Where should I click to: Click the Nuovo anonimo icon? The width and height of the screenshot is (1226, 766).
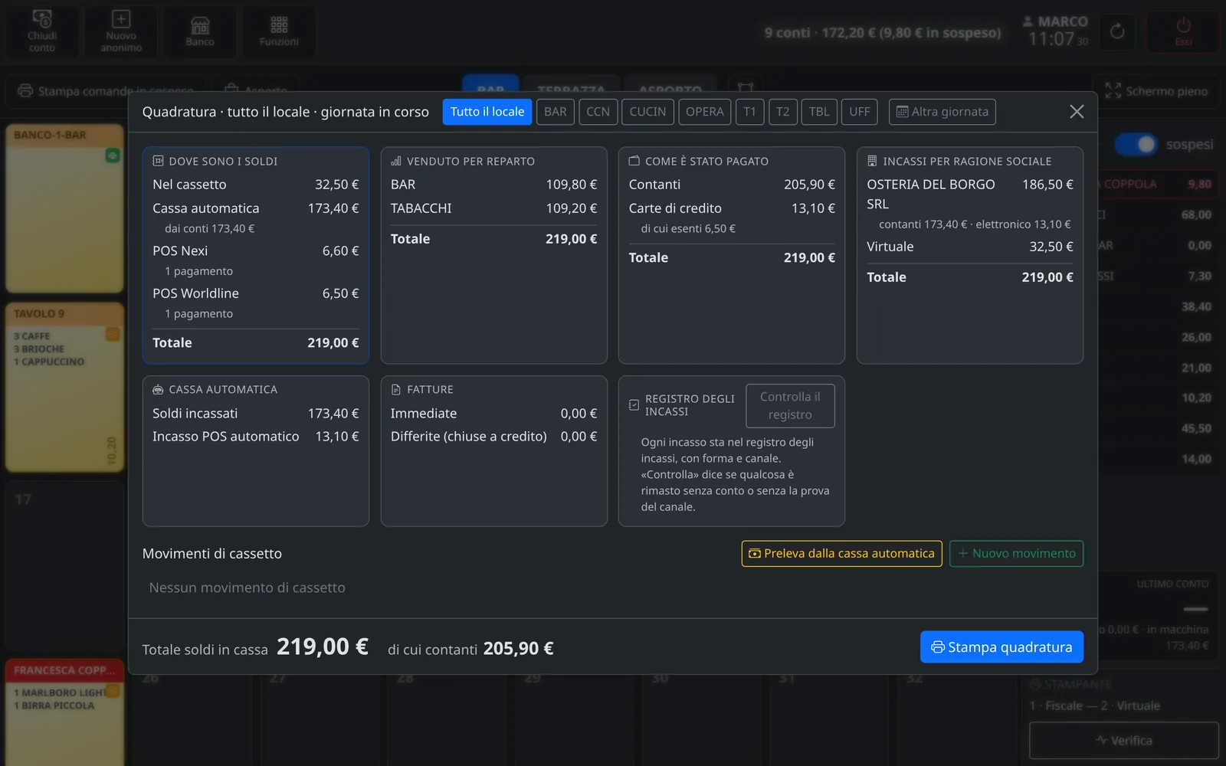(121, 31)
